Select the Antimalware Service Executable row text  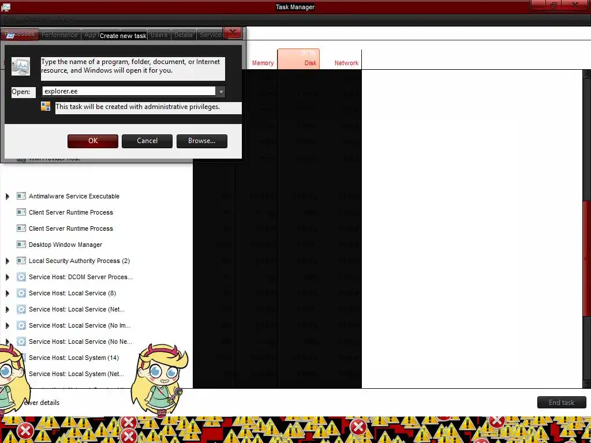tap(74, 196)
